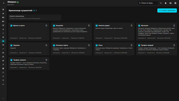Click the box icon beside Трофеи нежити
The image size is (179, 101).
click(11, 60)
